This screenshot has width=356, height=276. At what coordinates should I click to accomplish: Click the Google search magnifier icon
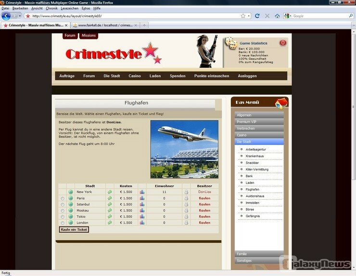point(351,16)
